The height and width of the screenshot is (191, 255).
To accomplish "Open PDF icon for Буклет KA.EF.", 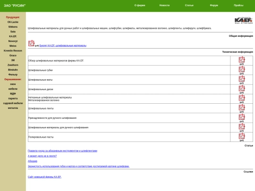I will click(31, 43).
